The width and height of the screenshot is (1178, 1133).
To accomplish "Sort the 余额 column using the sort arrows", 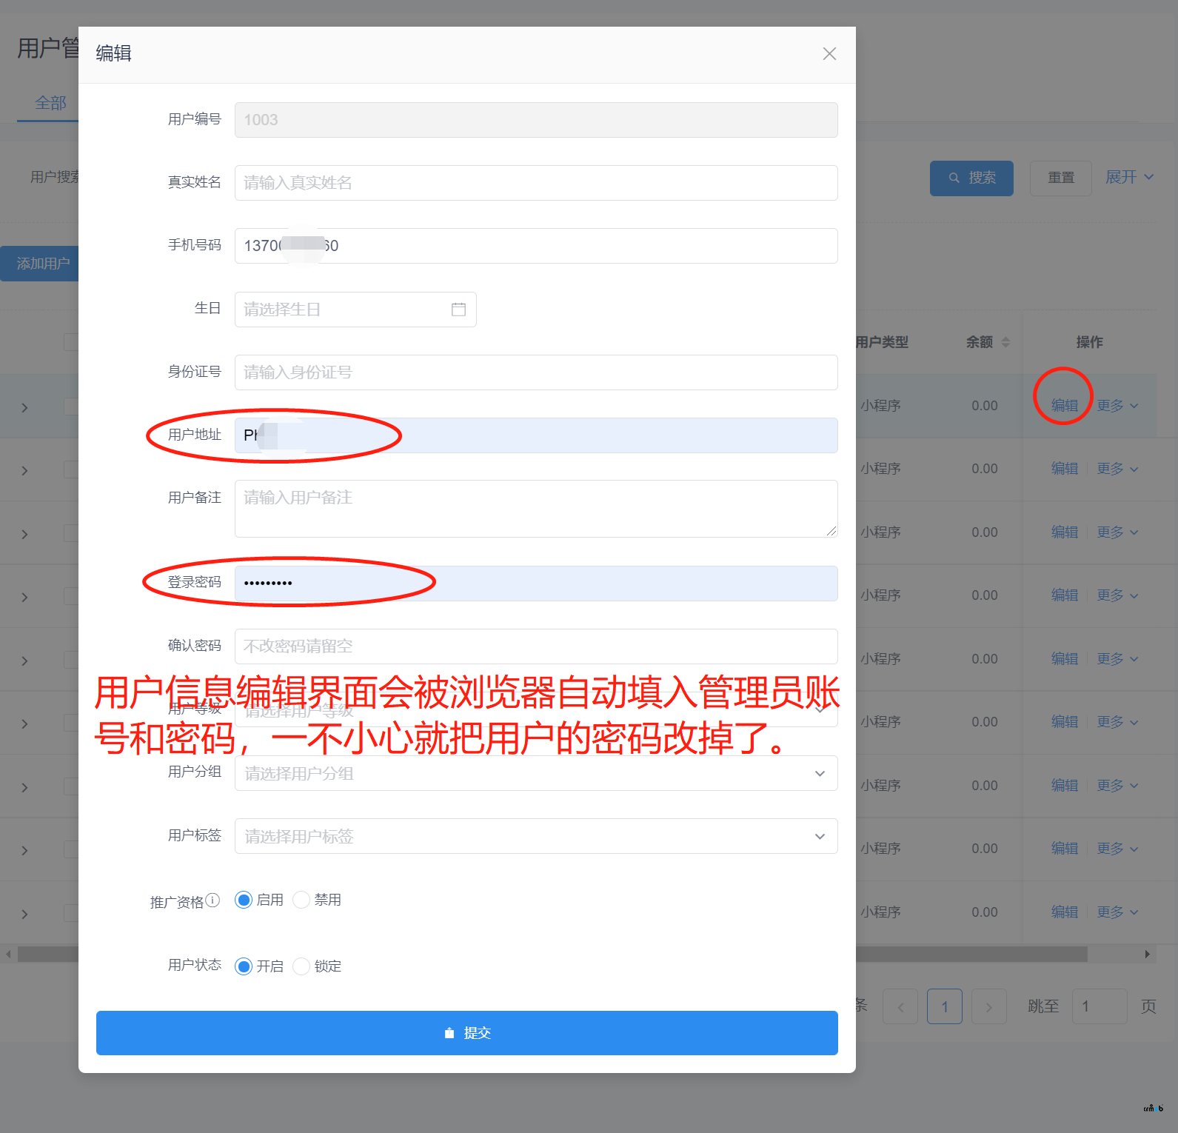I will coord(1005,342).
